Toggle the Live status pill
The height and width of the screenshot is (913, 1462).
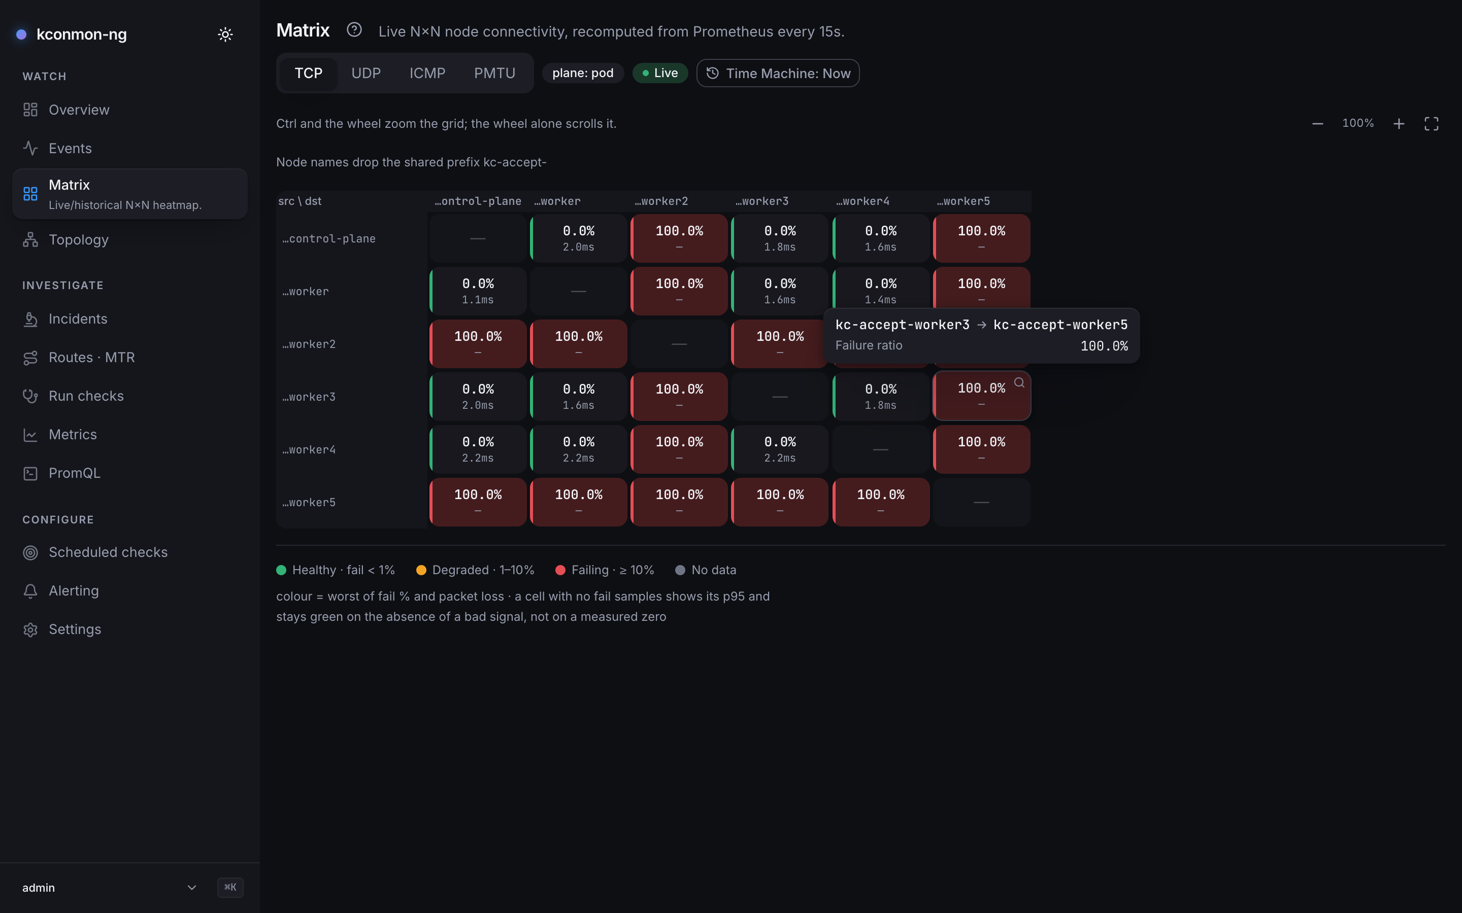660,73
